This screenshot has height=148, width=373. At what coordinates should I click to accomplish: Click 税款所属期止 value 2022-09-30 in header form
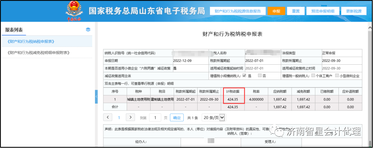pyautogui.click(x=331, y=61)
